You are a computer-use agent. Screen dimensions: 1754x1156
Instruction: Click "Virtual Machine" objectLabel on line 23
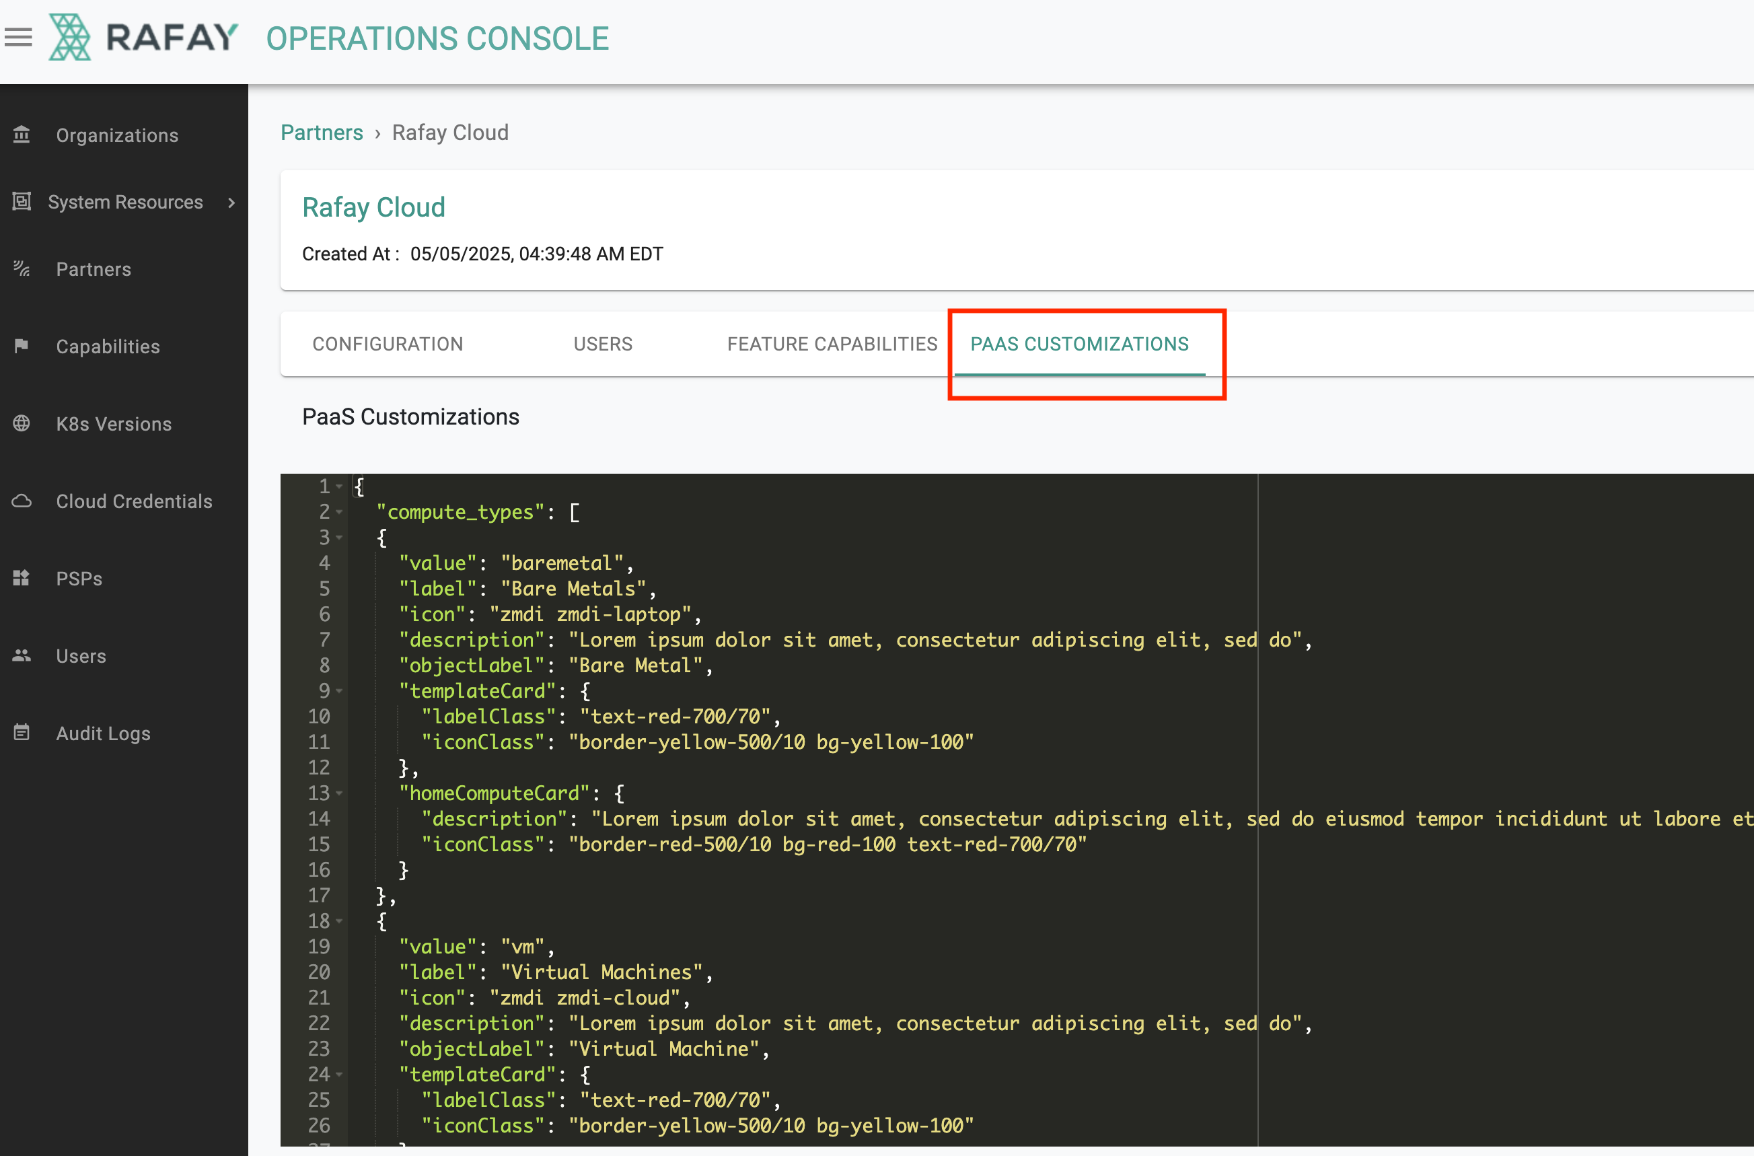(663, 1049)
